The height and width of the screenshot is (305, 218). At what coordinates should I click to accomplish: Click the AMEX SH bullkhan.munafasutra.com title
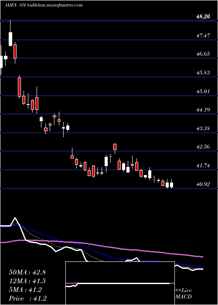point(43,5)
